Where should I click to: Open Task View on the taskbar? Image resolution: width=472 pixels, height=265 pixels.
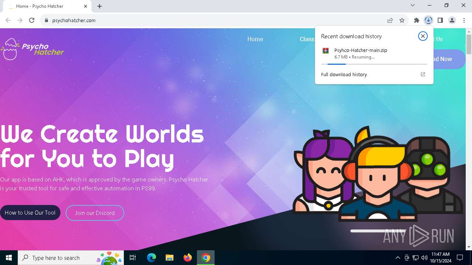[133, 258]
